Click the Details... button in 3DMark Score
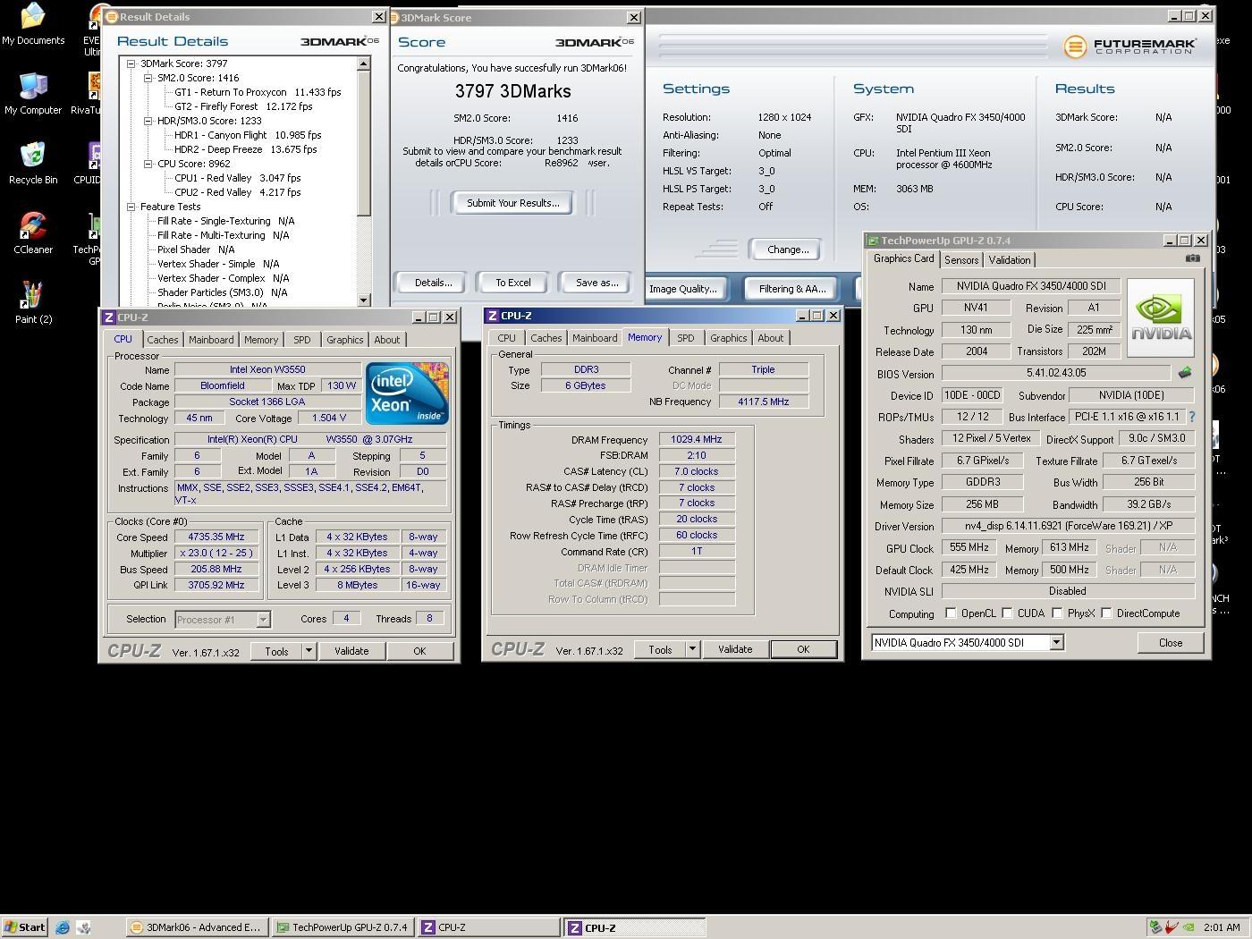Viewport: 1252px width, 939px height. coord(434,283)
